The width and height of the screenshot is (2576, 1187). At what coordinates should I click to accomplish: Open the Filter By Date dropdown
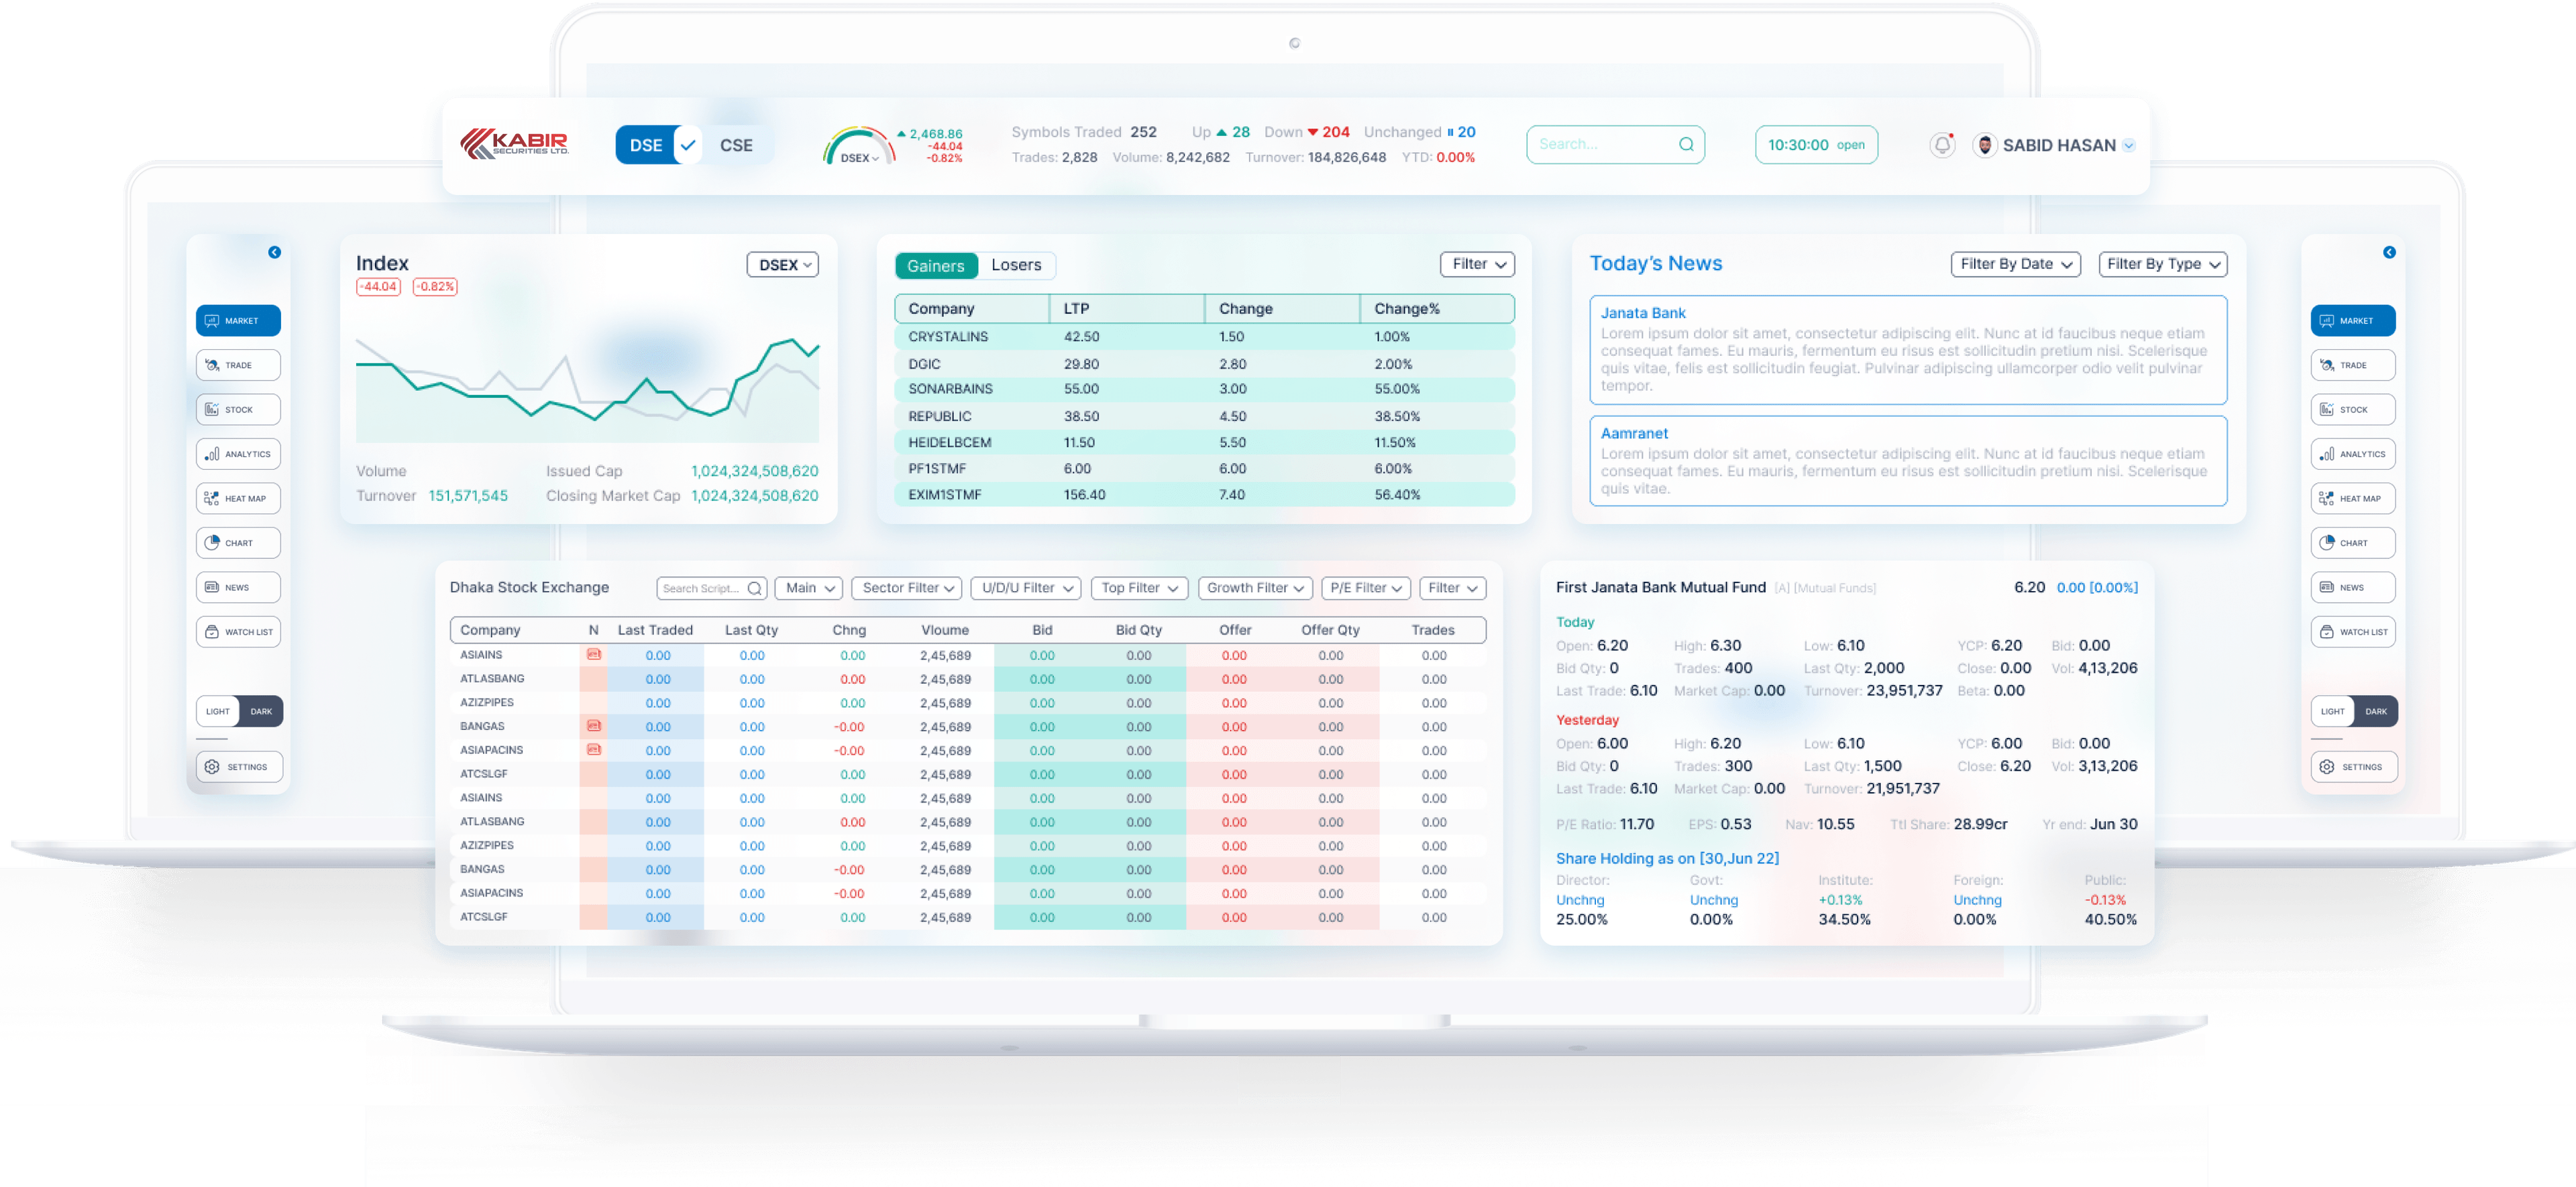(x=2015, y=264)
